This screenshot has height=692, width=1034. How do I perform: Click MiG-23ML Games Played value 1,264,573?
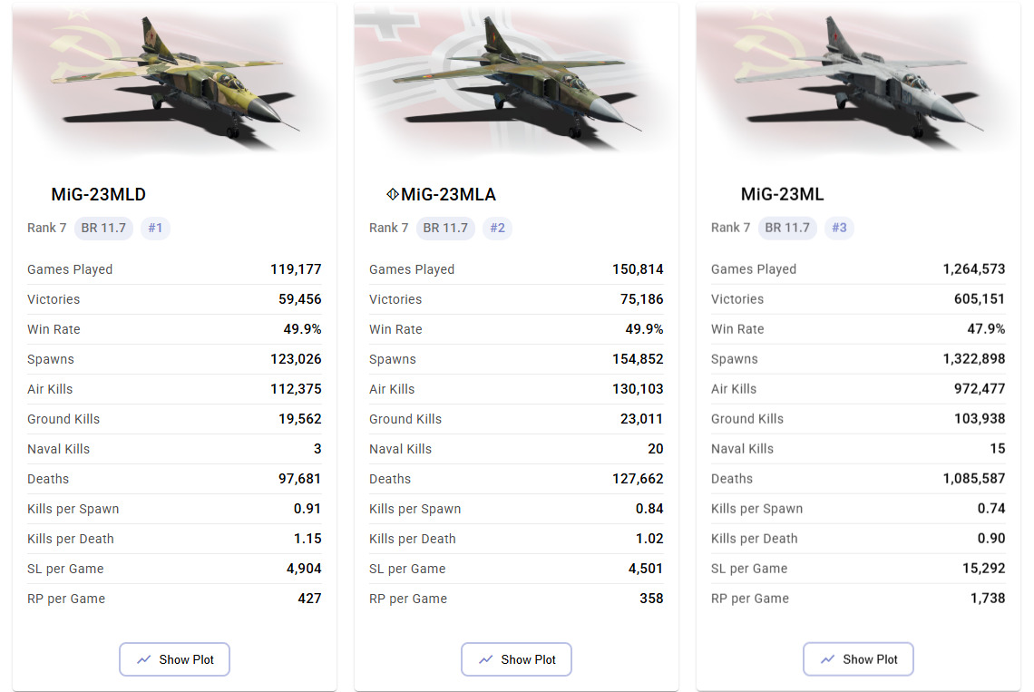(974, 269)
